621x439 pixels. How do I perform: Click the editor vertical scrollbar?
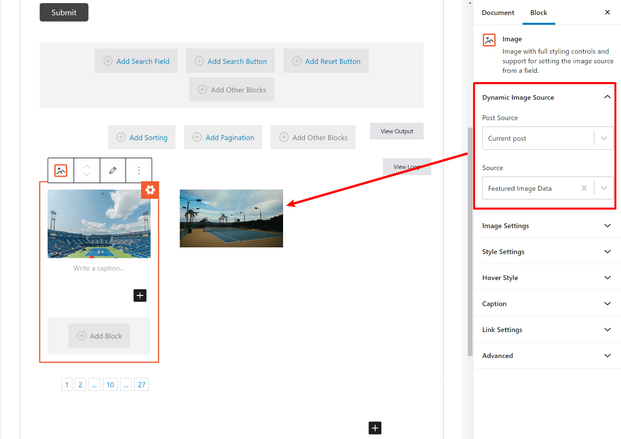click(470, 241)
